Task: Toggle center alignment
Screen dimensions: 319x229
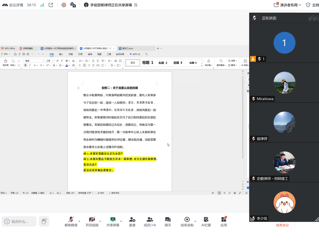Action: 84,65
